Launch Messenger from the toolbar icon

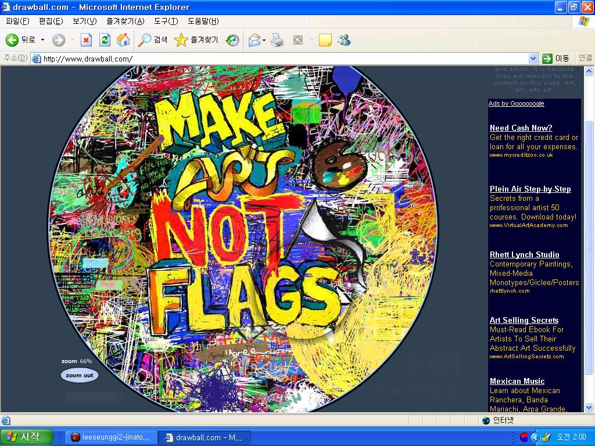click(x=344, y=40)
